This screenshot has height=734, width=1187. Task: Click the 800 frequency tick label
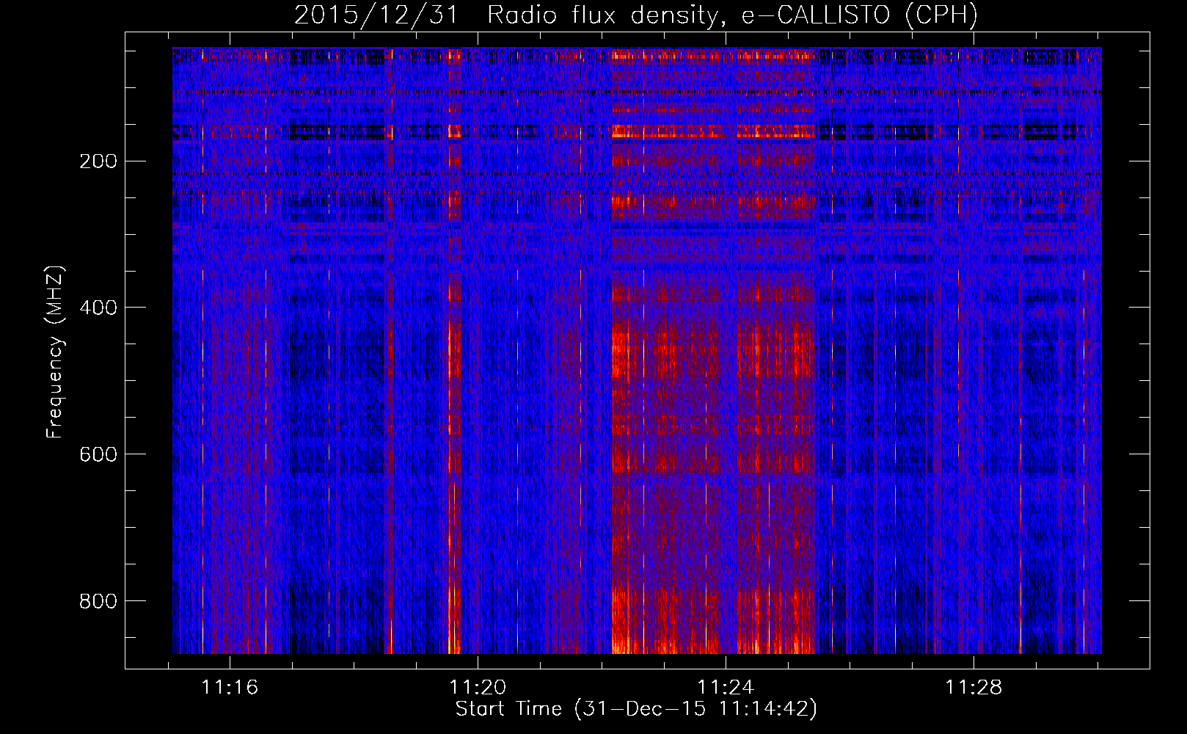[98, 601]
